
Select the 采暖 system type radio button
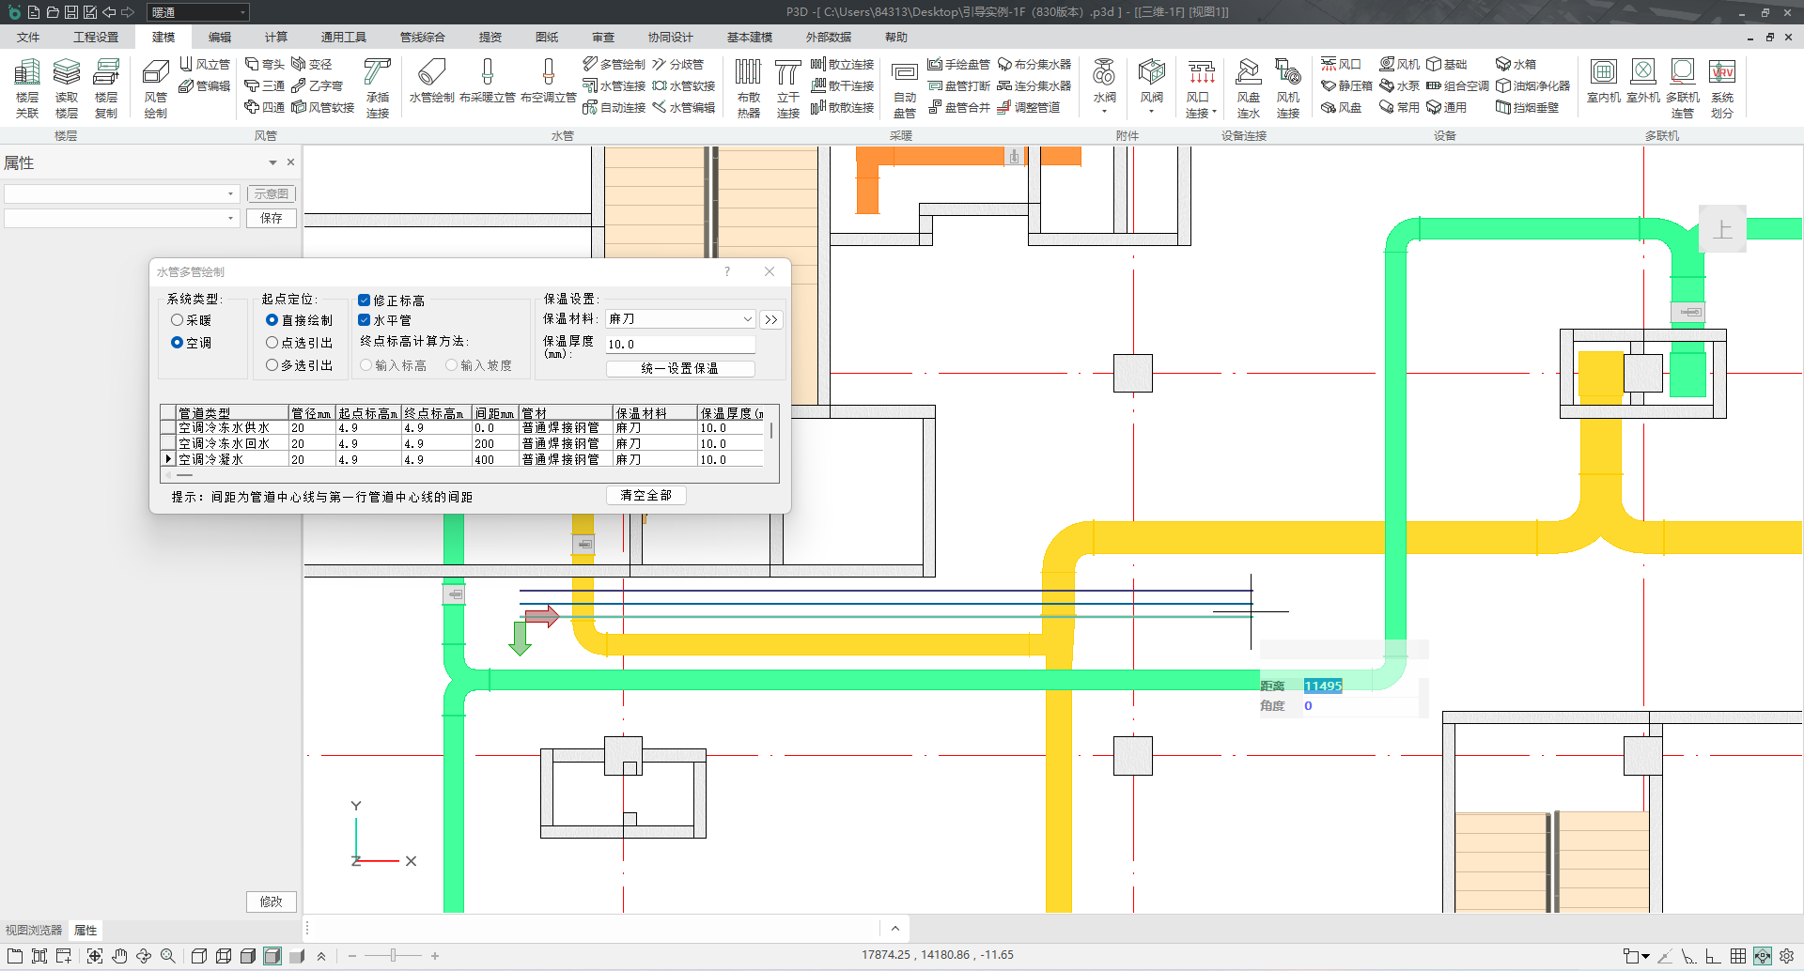point(177,320)
